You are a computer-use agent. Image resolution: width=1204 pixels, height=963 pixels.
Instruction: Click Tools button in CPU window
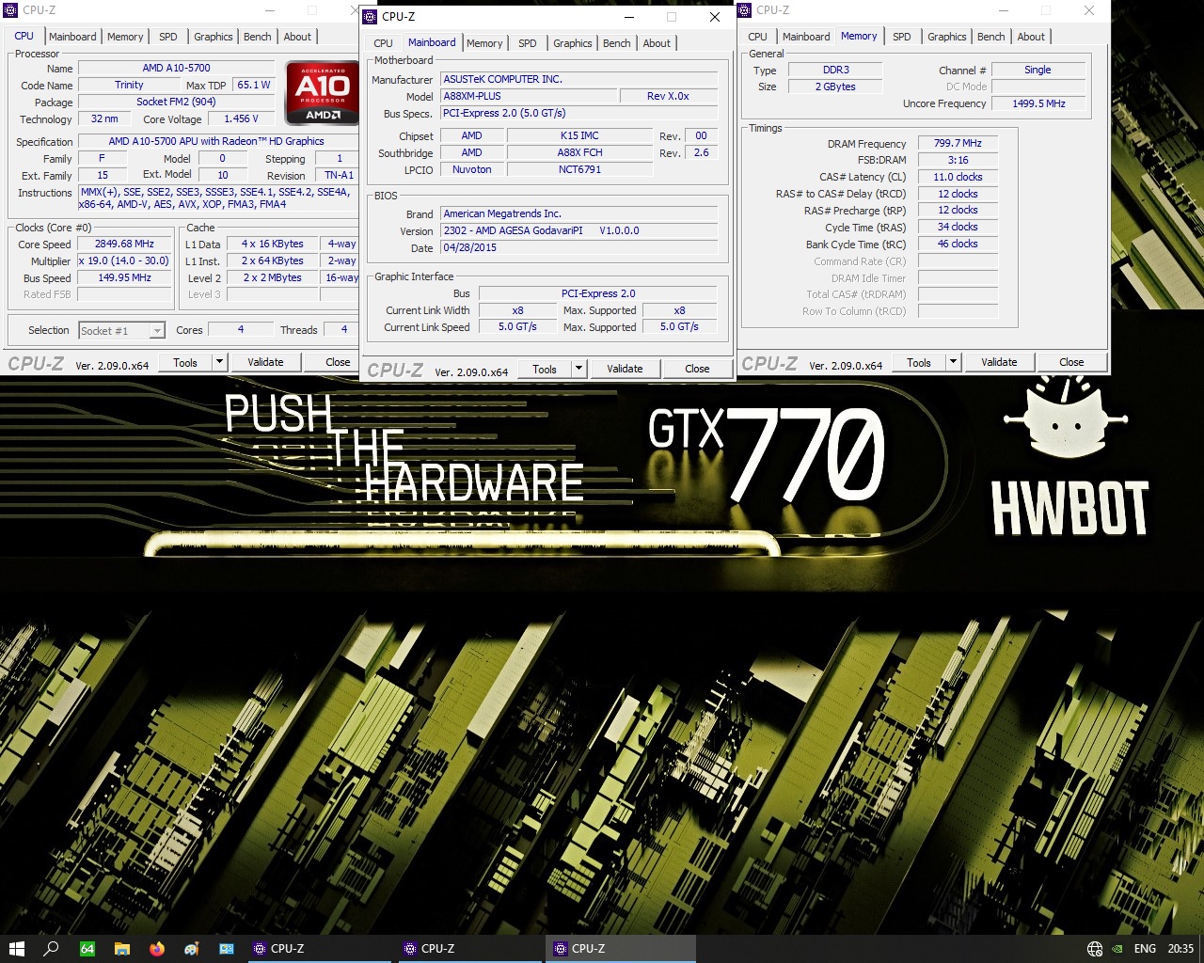(185, 362)
